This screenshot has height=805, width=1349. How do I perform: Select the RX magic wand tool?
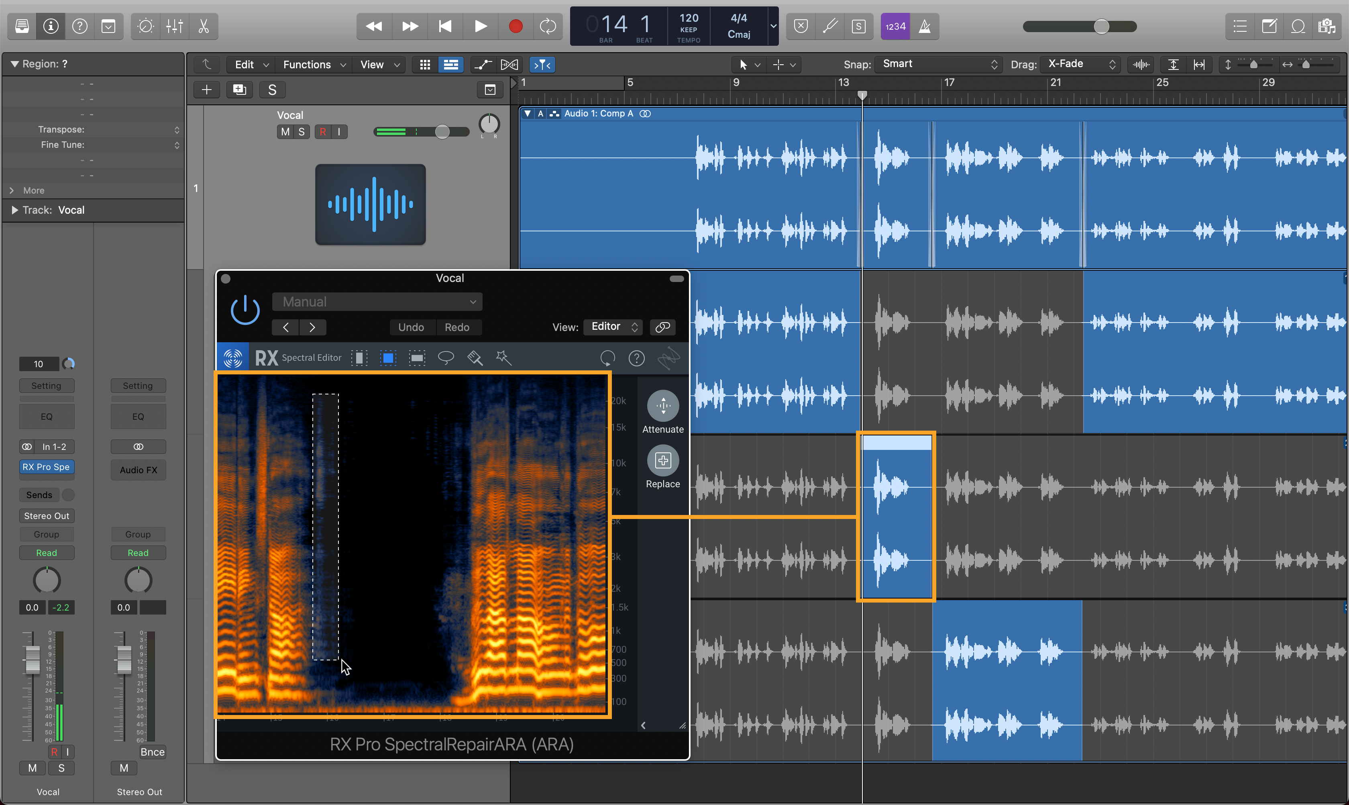(x=504, y=358)
